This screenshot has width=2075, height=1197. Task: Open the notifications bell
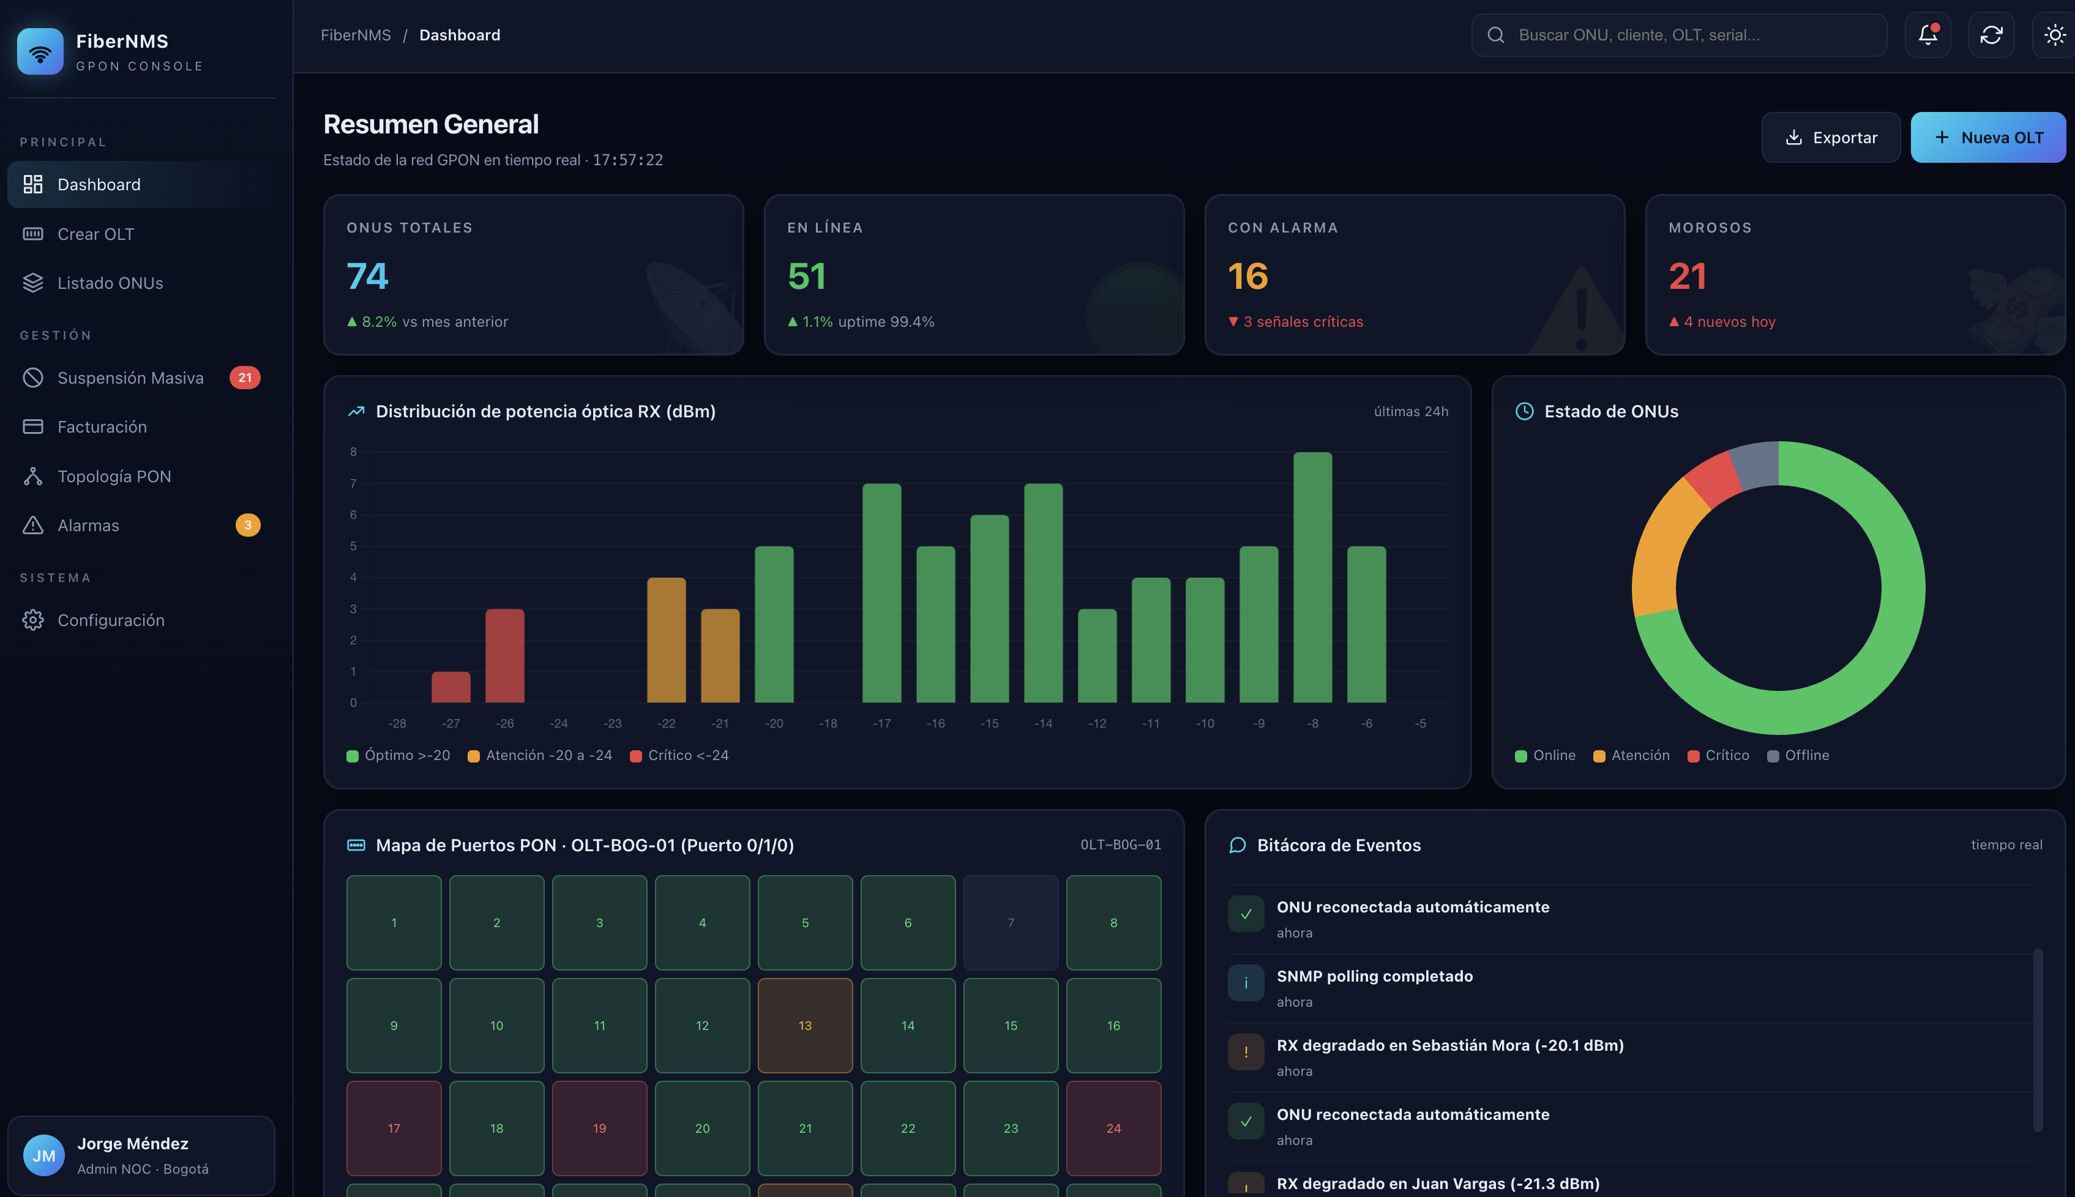[1927, 34]
